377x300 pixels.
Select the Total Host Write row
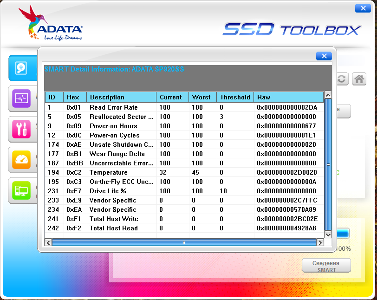point(184,219)
